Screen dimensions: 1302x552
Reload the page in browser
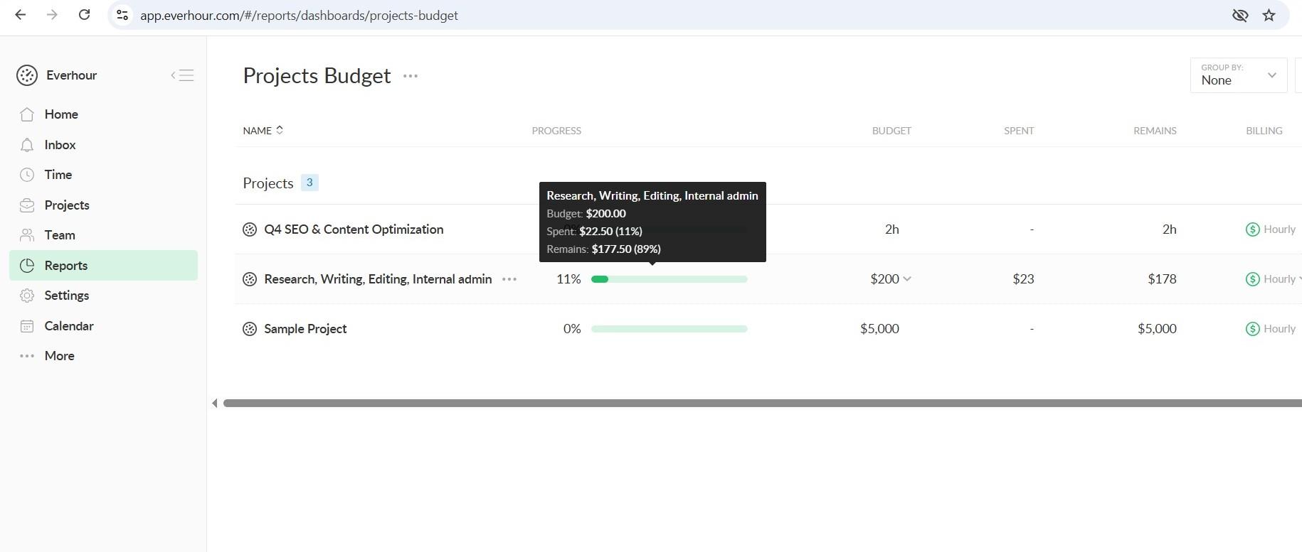click(84, 15)
